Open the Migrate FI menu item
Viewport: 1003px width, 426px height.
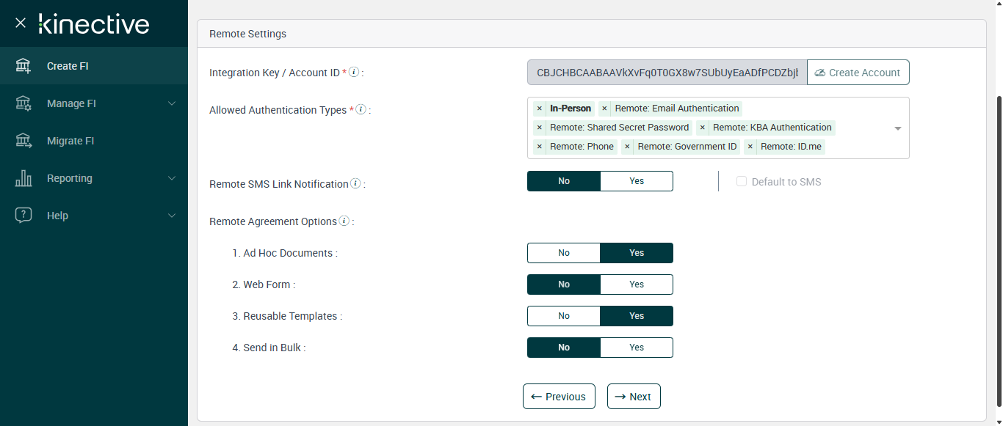(70, 141)
